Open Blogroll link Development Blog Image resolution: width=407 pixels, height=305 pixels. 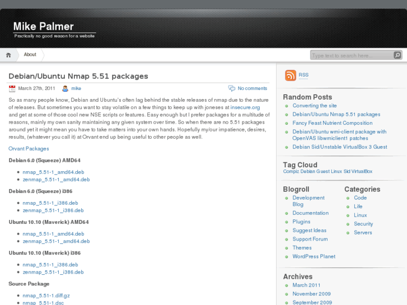tap(308, 201)
